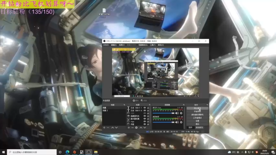
Task: Select the first scene 场景 in list
Action: [x=114, y=108]
